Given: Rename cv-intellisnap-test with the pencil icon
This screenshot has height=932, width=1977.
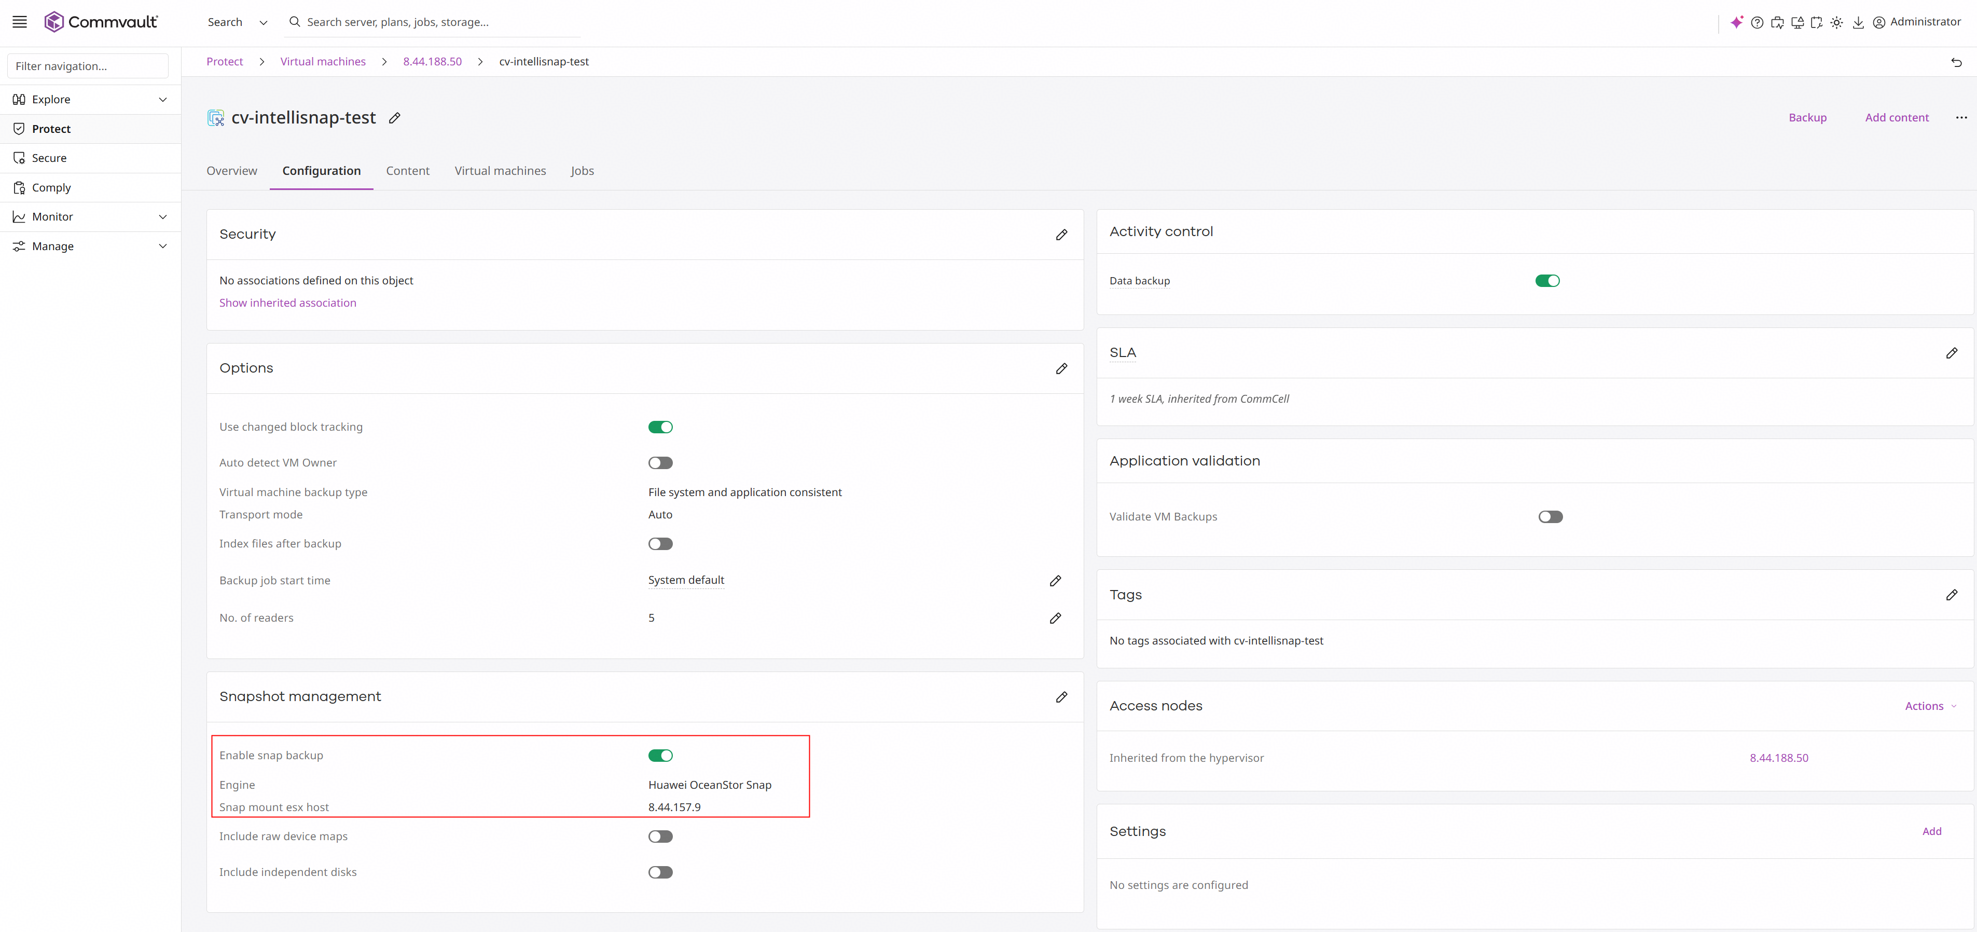Looking at the screenshot, I should pyautogui.click(x=394, y=117).
